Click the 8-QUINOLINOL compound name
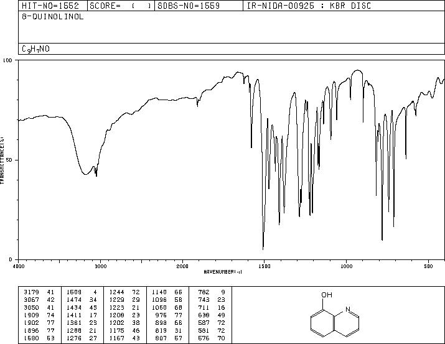 tap(53, 17)
